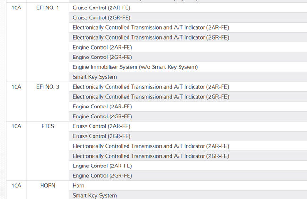Click the 10A rating beside EFI NO. 1

(x=17, y=8)
